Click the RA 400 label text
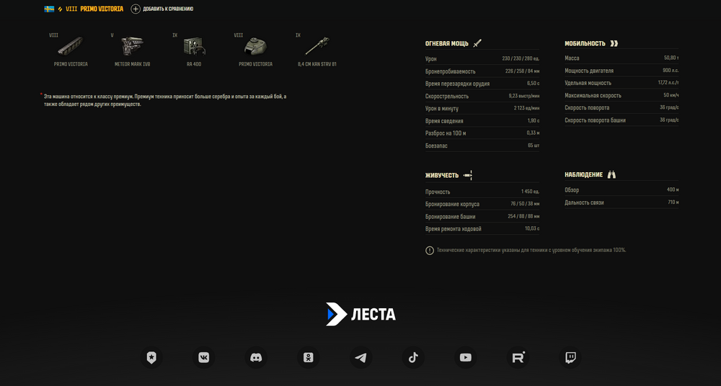 click(x=193, y=64)
